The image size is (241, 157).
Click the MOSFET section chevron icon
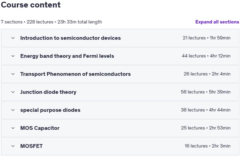tap(13, 146)
